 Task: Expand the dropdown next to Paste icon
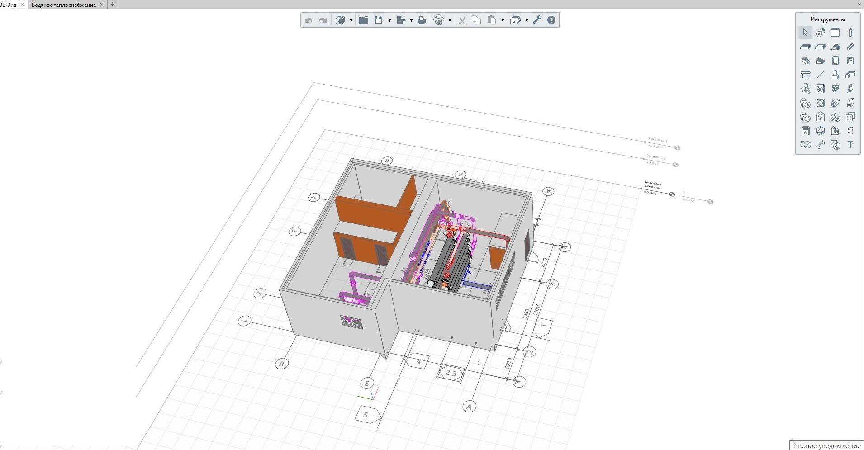[503, 20]
